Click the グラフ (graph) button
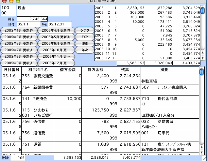Image resolution: width=207 pixels, height=161 pixels. click(85, 30)
